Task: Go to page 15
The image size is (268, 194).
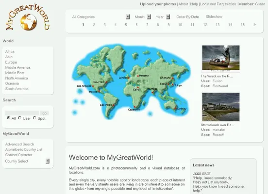Action: coord(243,25)
